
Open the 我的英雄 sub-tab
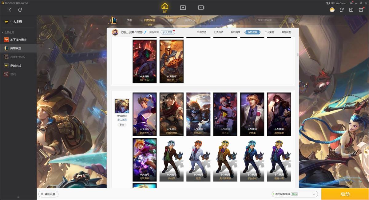236,32
